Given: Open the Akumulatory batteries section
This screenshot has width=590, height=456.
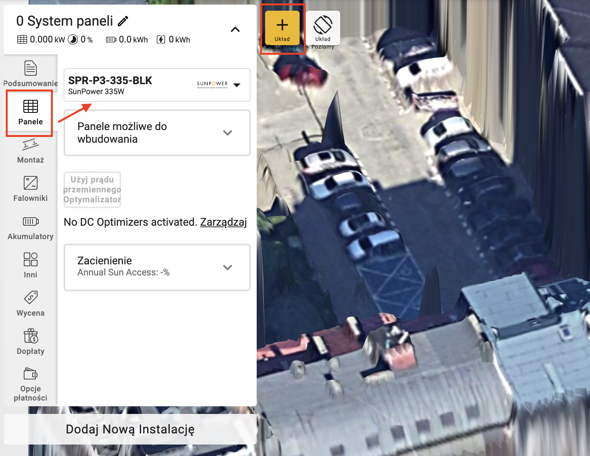Looking at the screenshot, I should (x=31, y=228).
